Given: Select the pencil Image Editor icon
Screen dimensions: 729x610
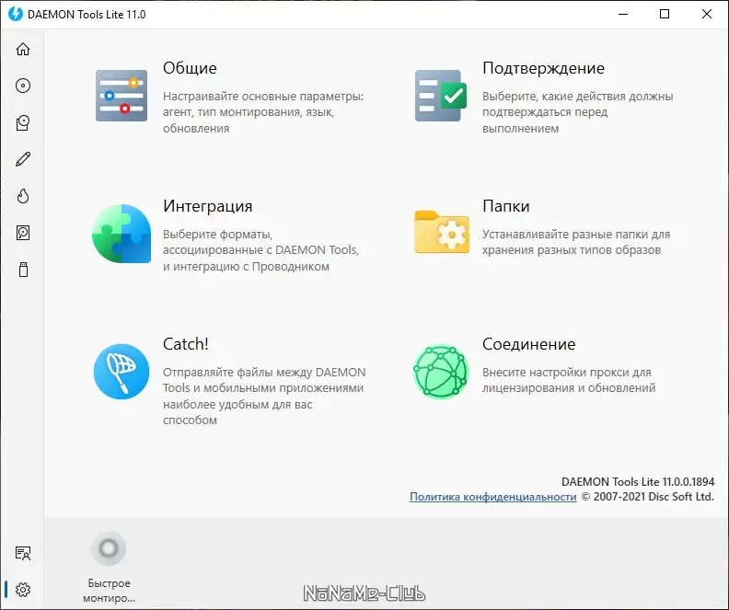Looking at the screenshot, I should point(23,159).
